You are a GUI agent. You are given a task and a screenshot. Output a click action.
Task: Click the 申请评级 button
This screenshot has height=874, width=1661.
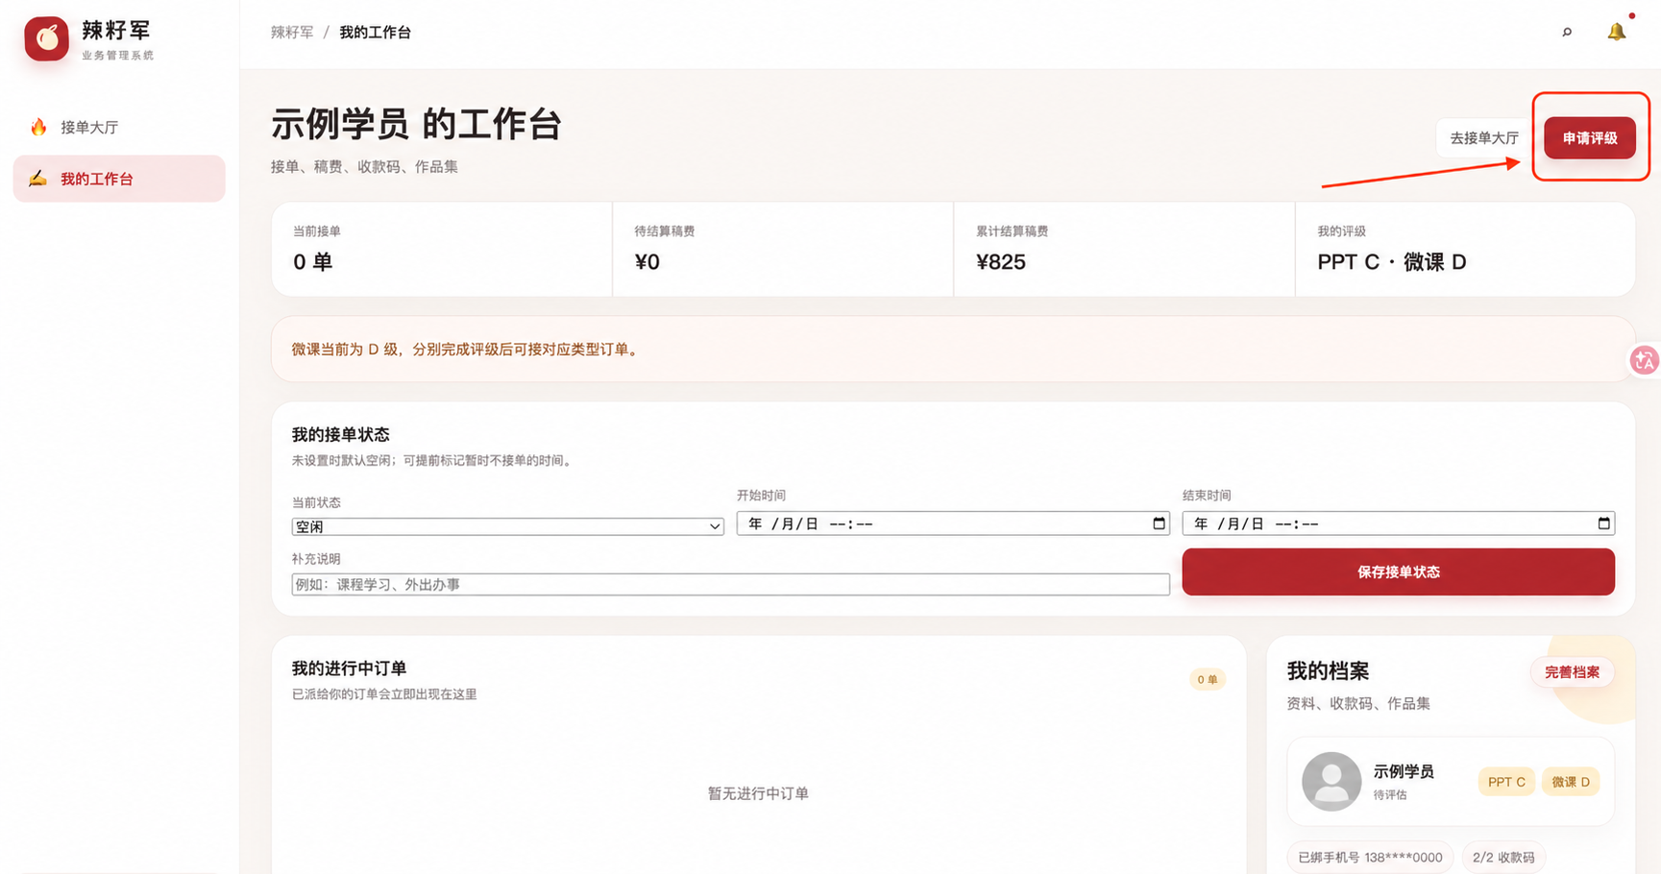tap(1590, 138)
